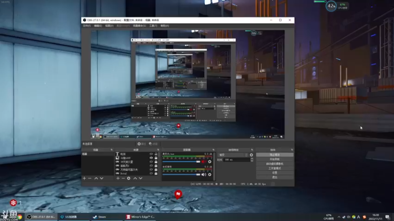
Task: Move selected source up arrow
Action: (135, 178)
